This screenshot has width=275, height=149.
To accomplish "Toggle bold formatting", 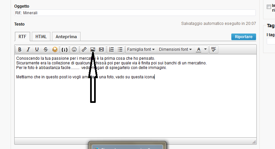I will point(20,49).
